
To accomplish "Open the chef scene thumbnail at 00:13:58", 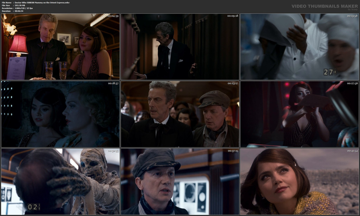I will pyautogui.click(x=300, y=47).
